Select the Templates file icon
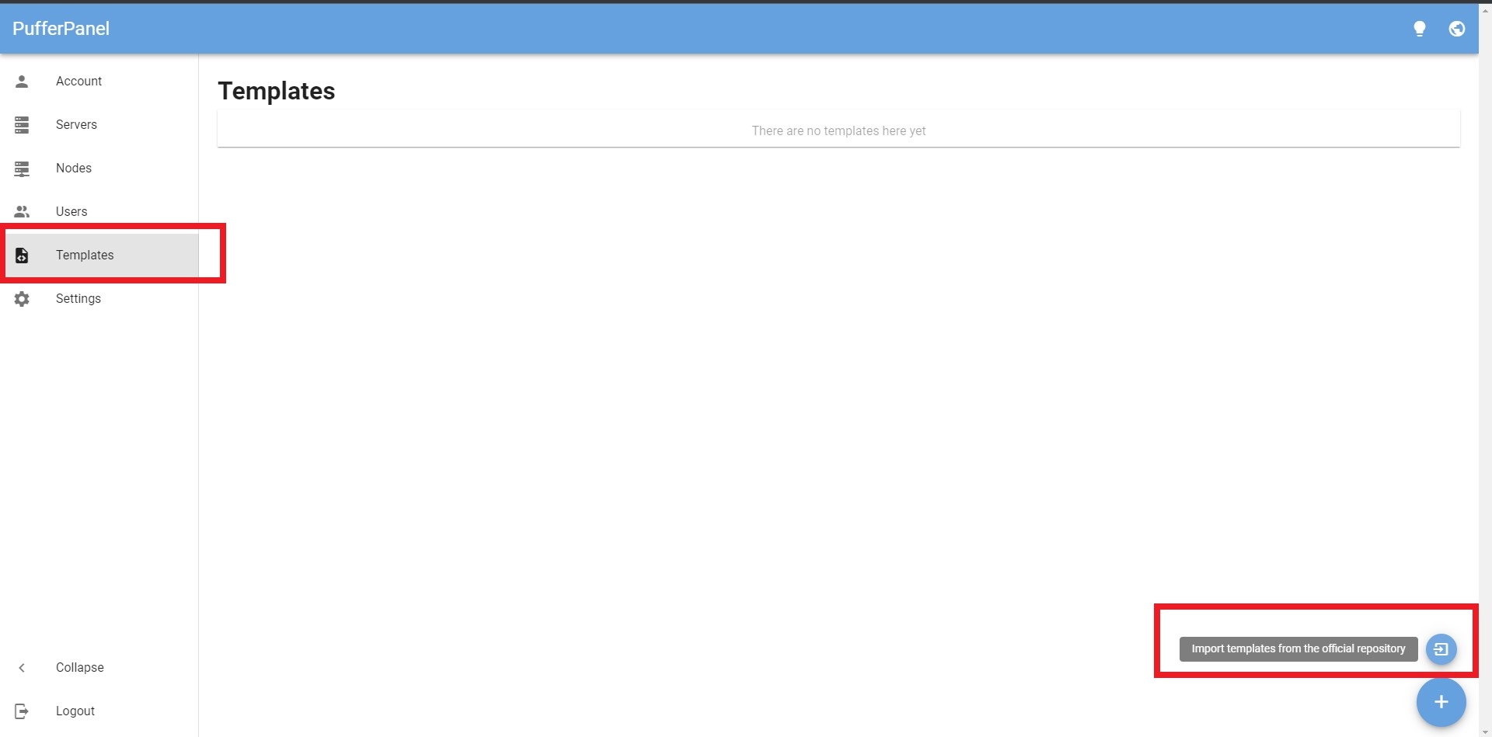 click(22, 255)
